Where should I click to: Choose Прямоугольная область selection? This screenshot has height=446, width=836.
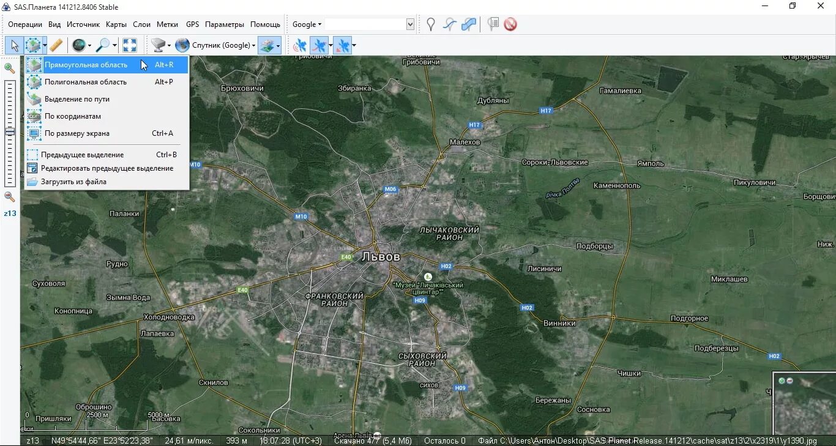pyautogui.click(x=106, y=65)
